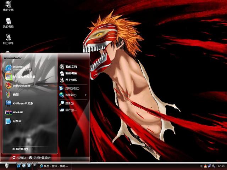Launch KMPlayer中文版 from the Start menu
This screenshot has width=227, height=170.
coord(19,103)
